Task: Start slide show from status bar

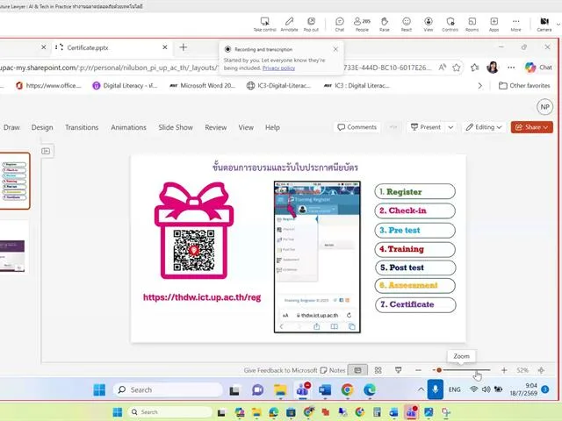Action: pyautogui.click(x=398, y=370)
